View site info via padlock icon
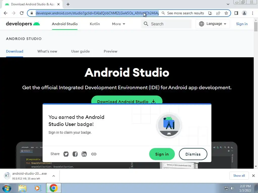This screenshot has width=258, height=193. point(32,13)
